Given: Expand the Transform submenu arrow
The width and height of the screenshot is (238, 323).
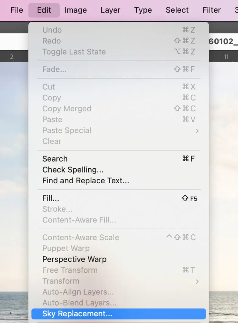Looking at the screenshot, I should (197, 281).
